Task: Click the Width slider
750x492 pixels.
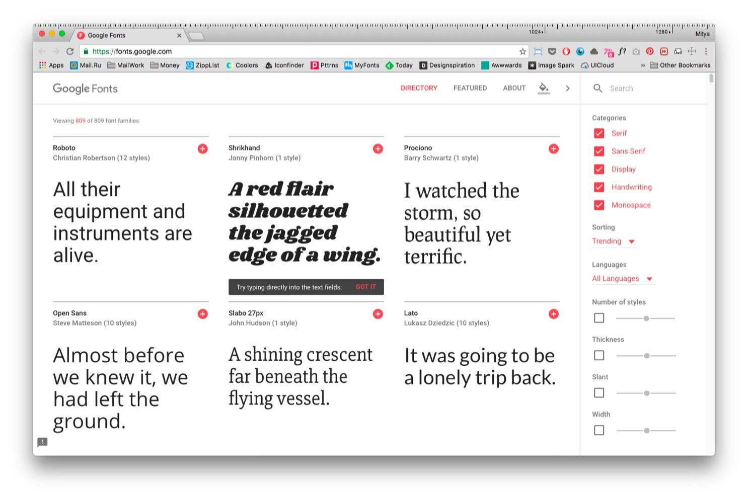Action: coord(646,431)
